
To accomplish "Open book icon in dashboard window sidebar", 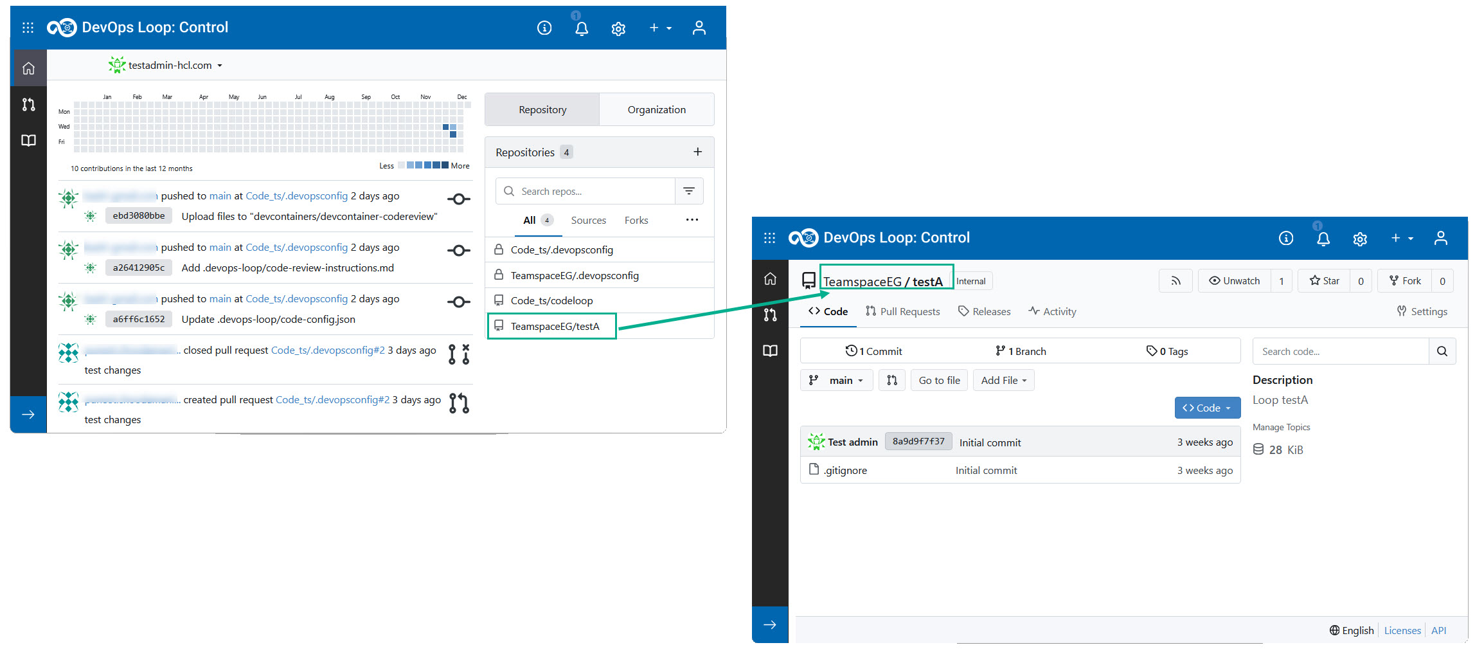I will click(28, 140).
